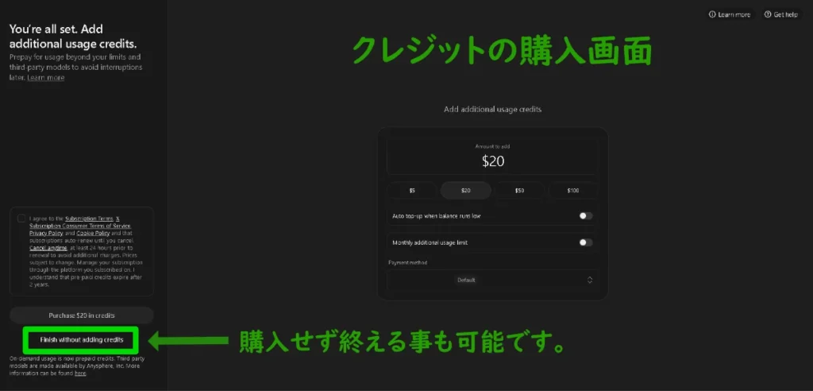Open the Cancel anytime link

pos(48,248)
